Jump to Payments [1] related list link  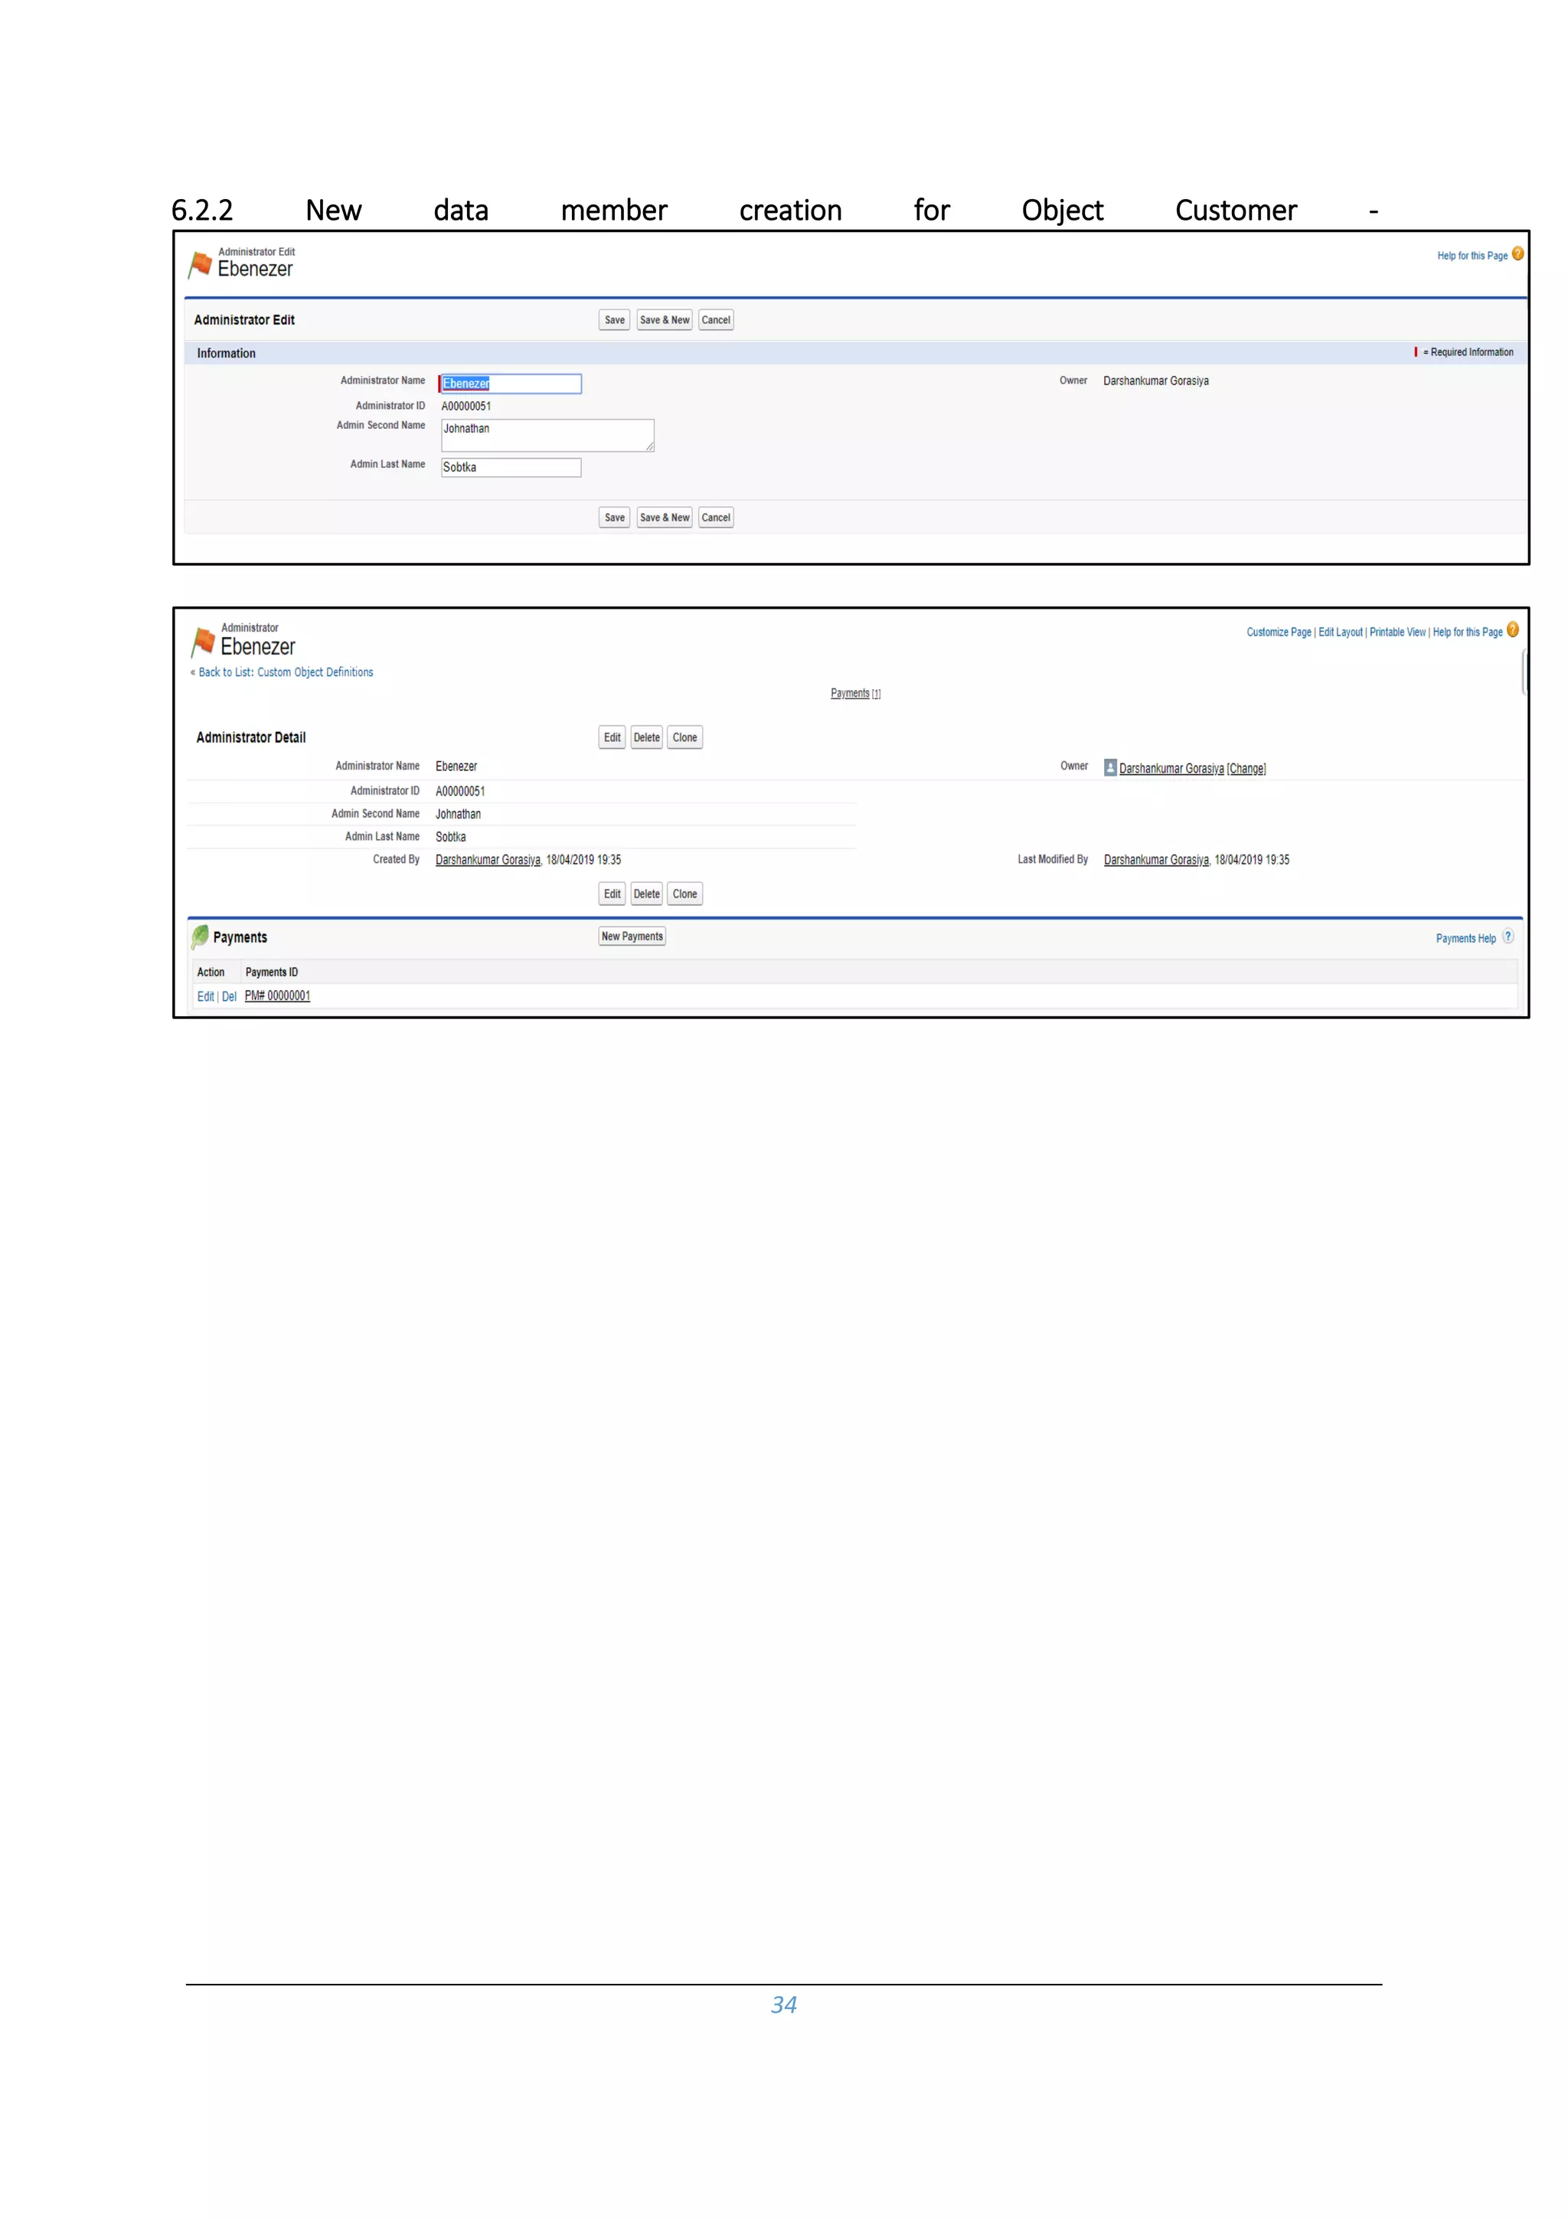855,693
